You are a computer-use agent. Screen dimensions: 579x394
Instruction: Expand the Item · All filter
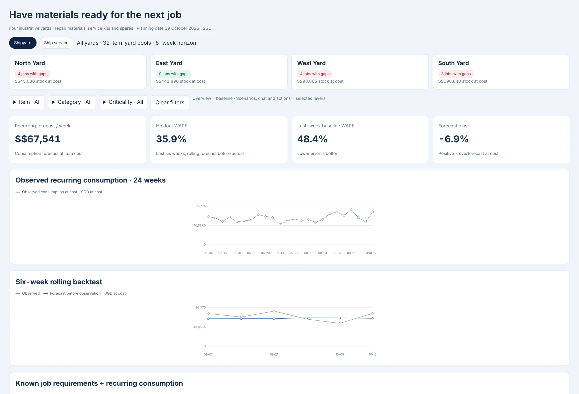pos(27,102)
